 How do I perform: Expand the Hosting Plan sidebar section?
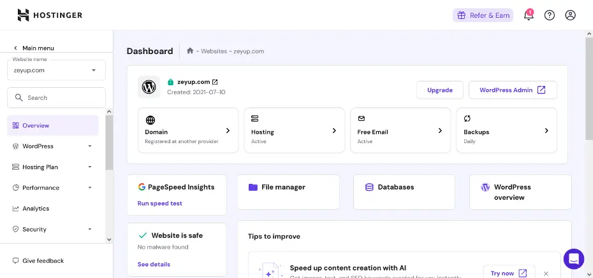(53, 167)
